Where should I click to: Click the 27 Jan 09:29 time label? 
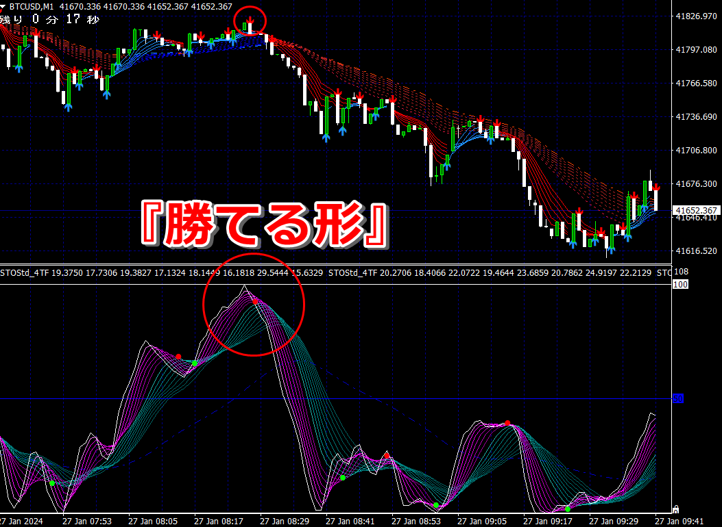[614, 522]
